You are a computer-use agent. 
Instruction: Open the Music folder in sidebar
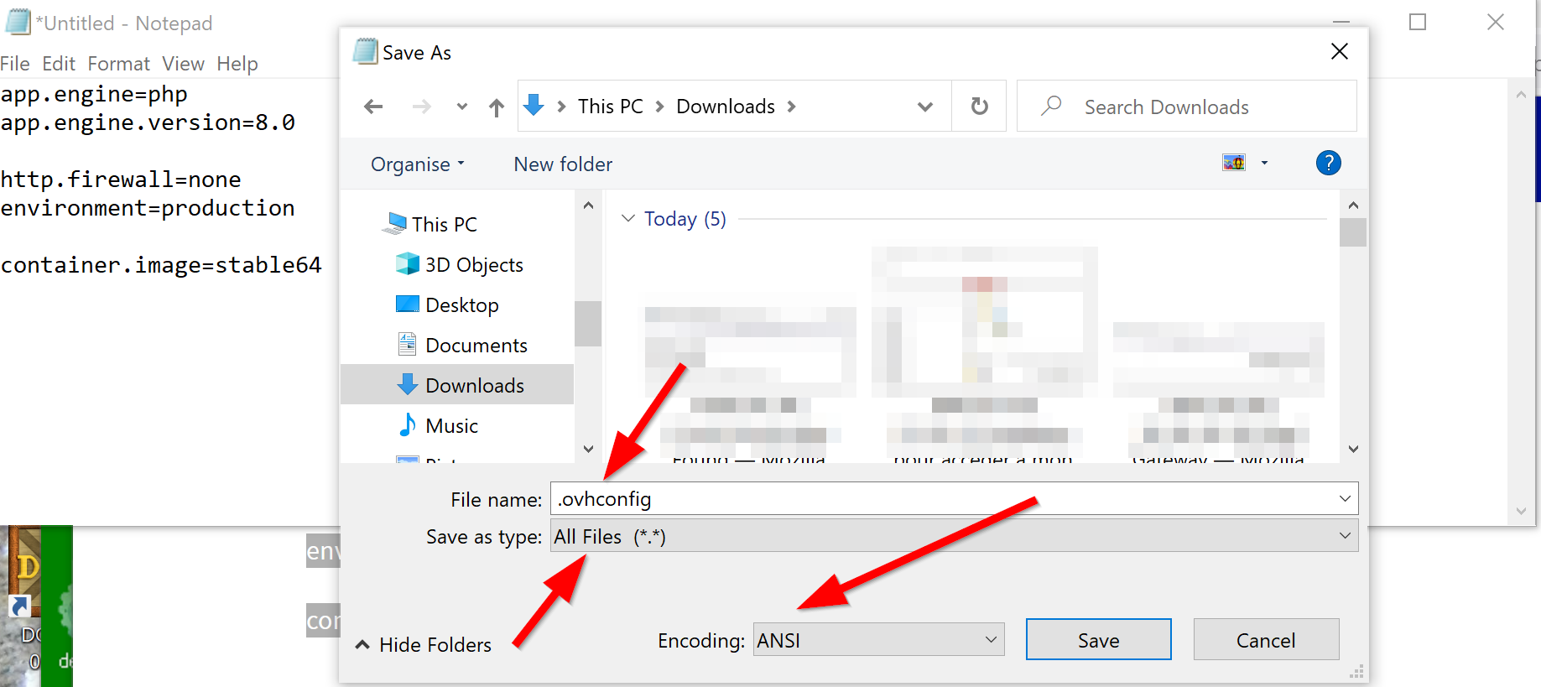[451, 426]
